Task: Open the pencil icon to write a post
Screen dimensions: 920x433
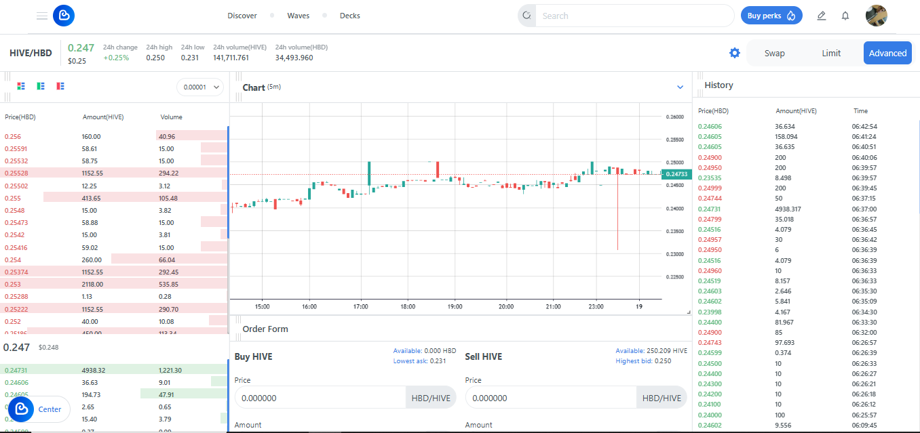Action: [822, 16]
